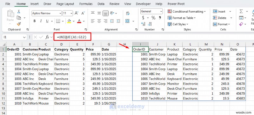The height and width of the screenshot is (115, 254).
Task: Click the Copy icon in Clipboard group
Action: tap(19, 18)
